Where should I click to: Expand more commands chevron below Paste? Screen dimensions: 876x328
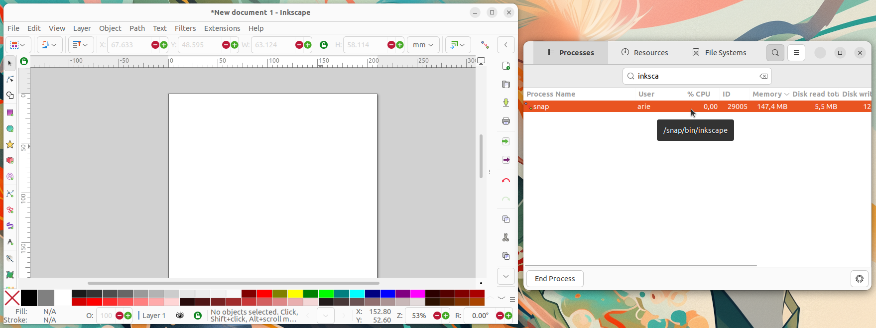(506, 276)
